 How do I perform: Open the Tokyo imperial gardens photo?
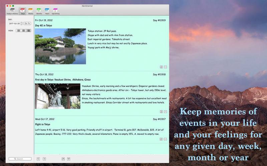point(60,46)
